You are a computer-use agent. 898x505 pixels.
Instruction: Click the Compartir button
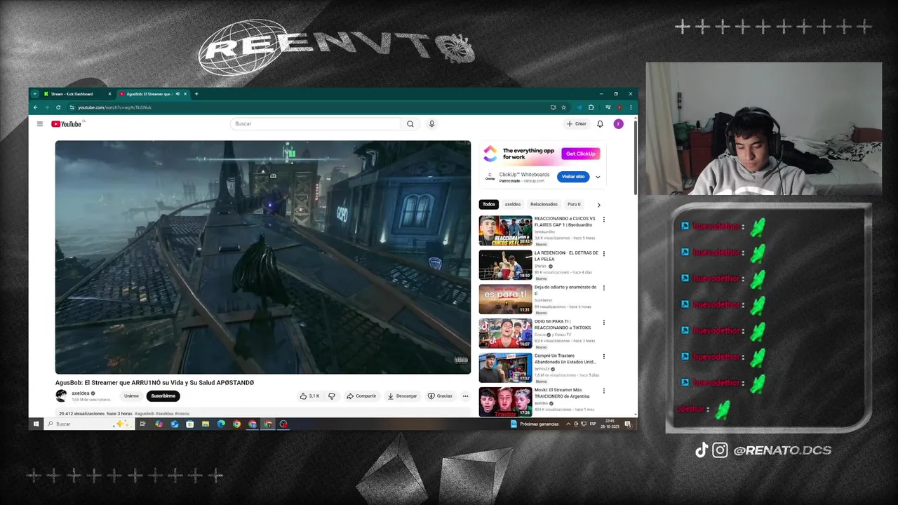361,396
